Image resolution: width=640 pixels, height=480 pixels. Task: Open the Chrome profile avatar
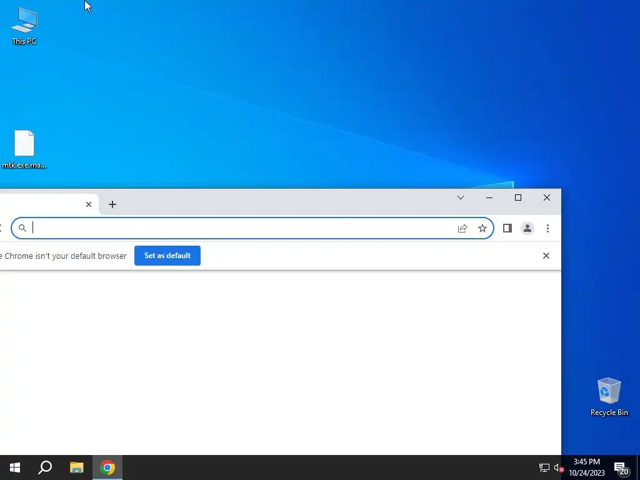527,228
